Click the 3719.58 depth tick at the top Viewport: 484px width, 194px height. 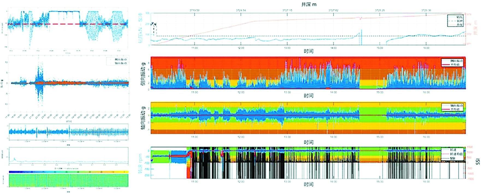tap(194, 10)
